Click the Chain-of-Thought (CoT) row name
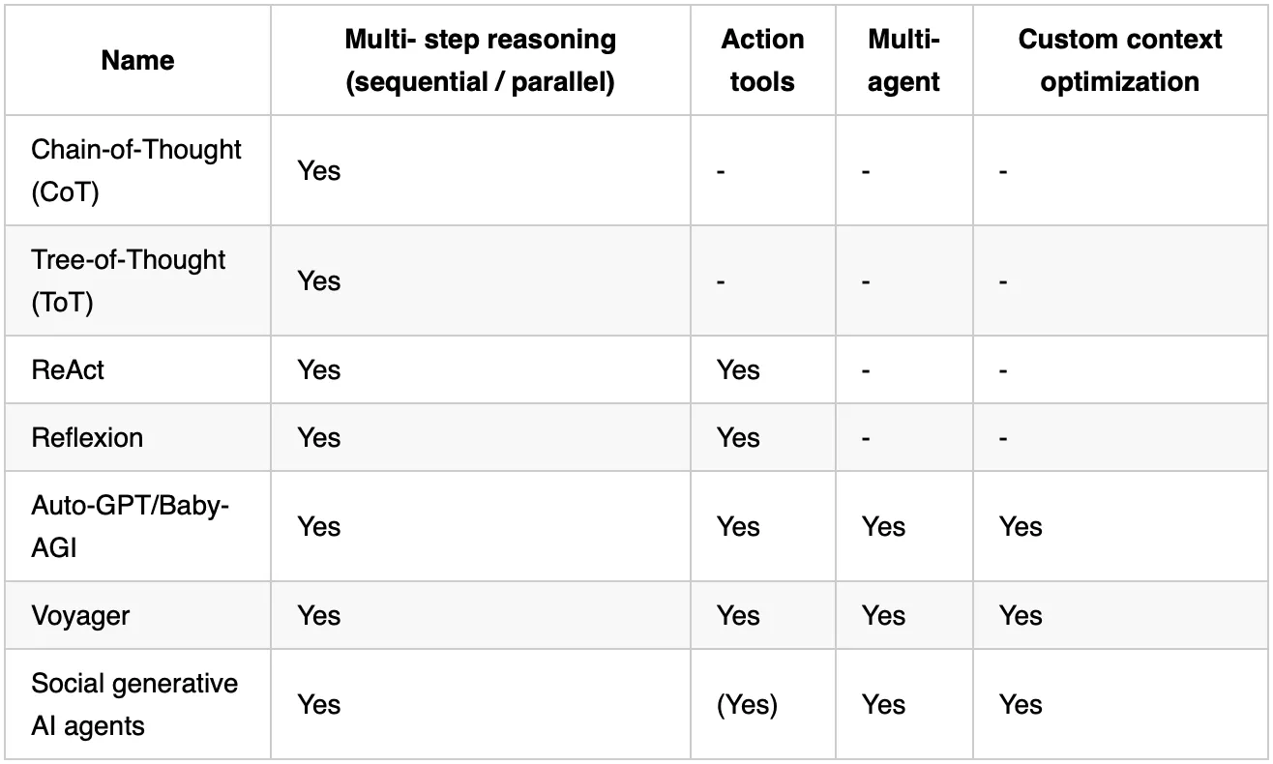 pos(136,170)
